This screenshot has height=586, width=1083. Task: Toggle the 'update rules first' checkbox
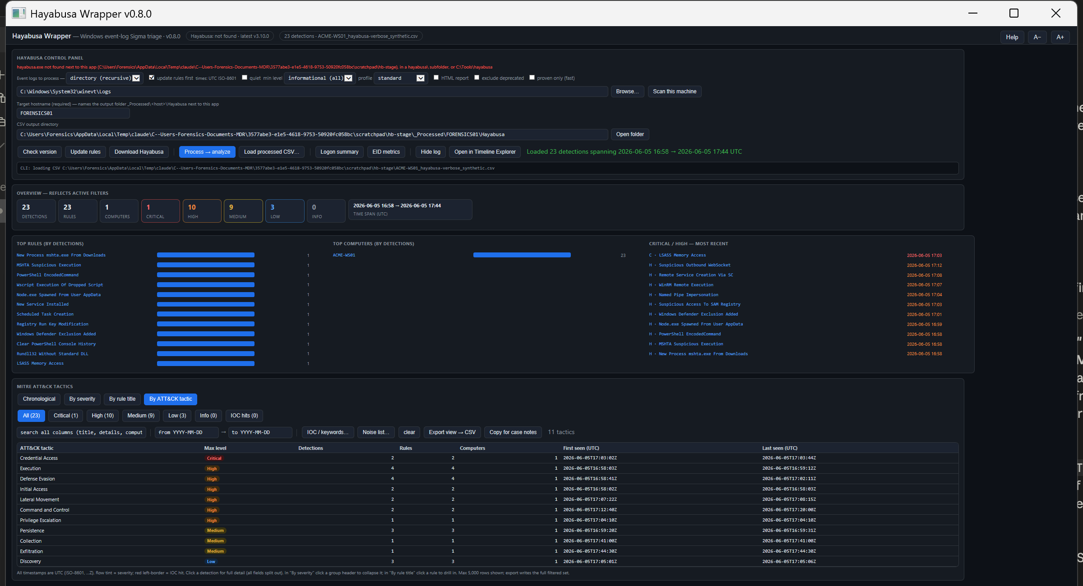coord(152,78)
